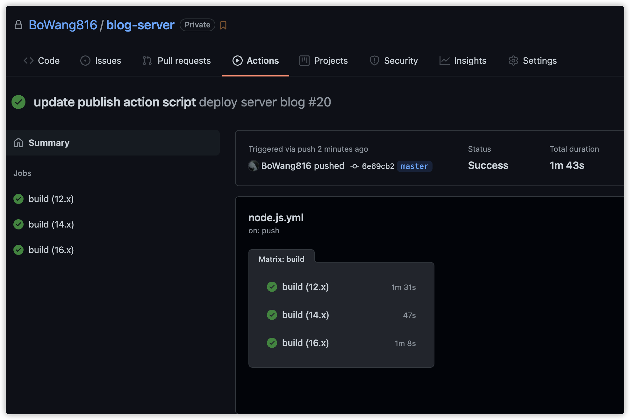
Task: Click the Summary home icon
Action: click(x=18, y=143)
